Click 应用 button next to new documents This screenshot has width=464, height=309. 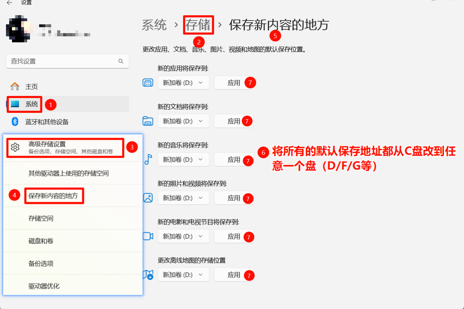pos(234,121)
